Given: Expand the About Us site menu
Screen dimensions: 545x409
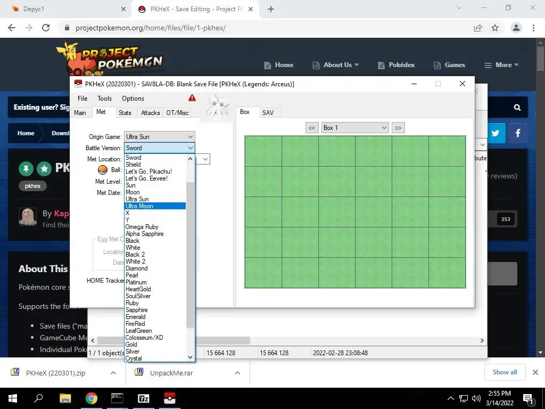Looking at the screenshot, I should pos(335,65).
